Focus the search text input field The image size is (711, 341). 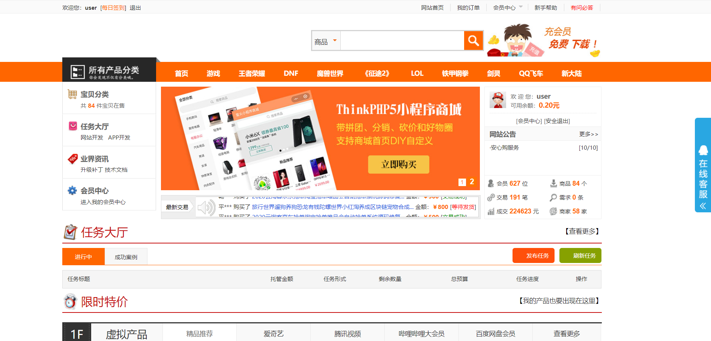(402, 41)
